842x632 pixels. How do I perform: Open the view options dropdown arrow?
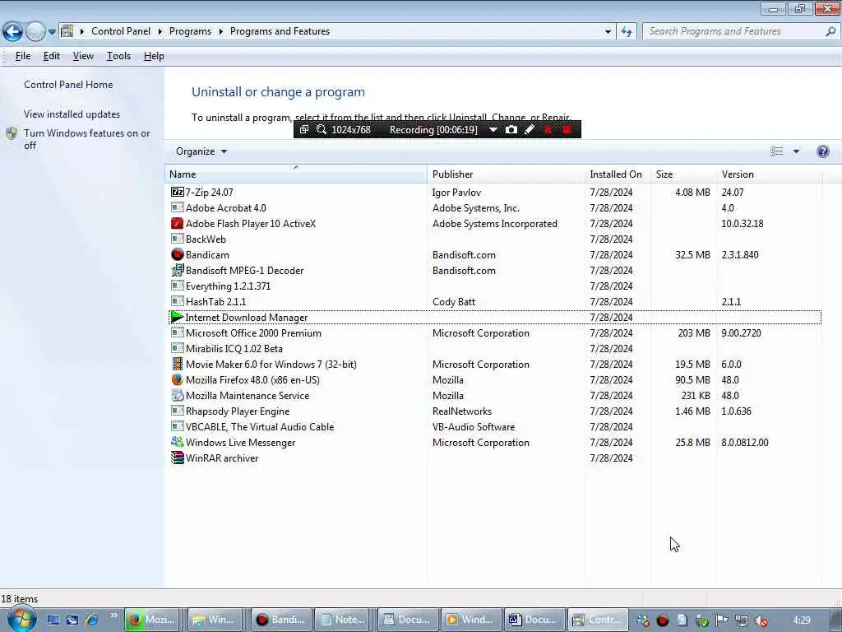796,151
